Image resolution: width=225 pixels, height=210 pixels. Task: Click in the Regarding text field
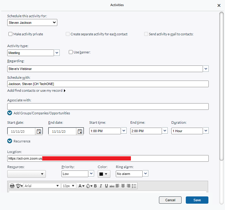[105, 69]
